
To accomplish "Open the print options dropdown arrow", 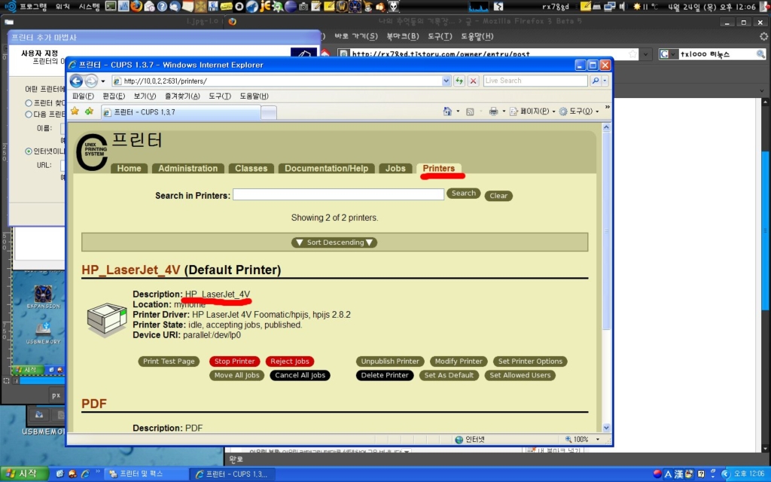I will click(504, 111).
